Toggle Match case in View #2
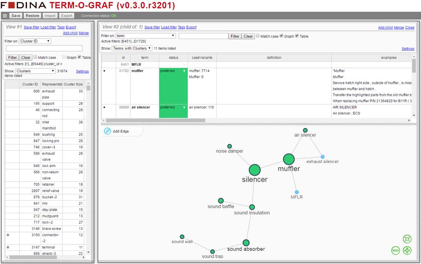The height and width of the screenshot is (264, 421). 258,36
